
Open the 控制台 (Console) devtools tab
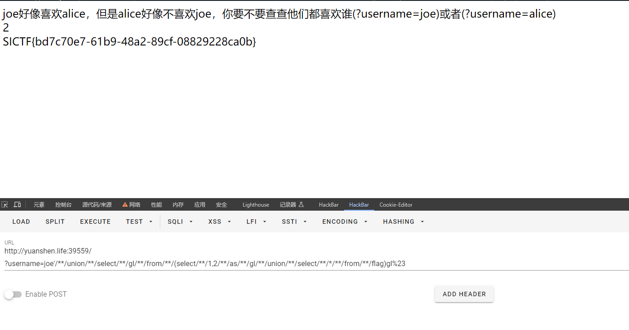point(63,204)
